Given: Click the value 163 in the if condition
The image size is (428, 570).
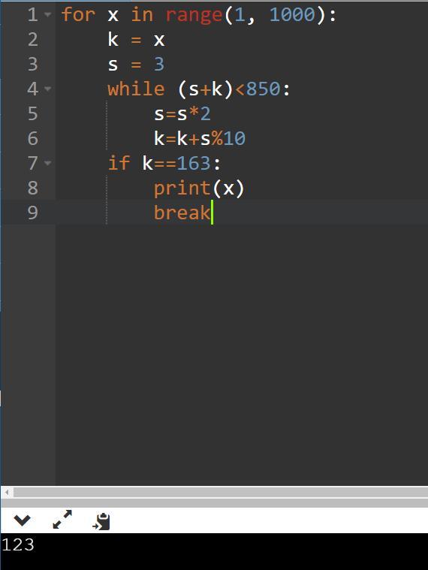Looking at the screenshot, I should coord(194,163).
